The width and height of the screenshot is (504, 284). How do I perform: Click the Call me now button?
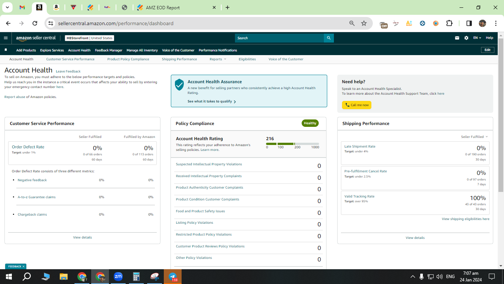357,105
